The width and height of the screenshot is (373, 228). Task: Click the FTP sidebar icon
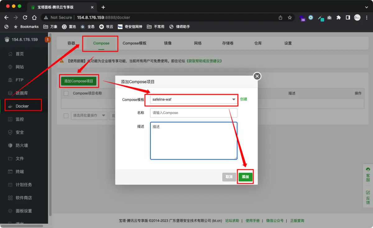[x=10, y=80]
